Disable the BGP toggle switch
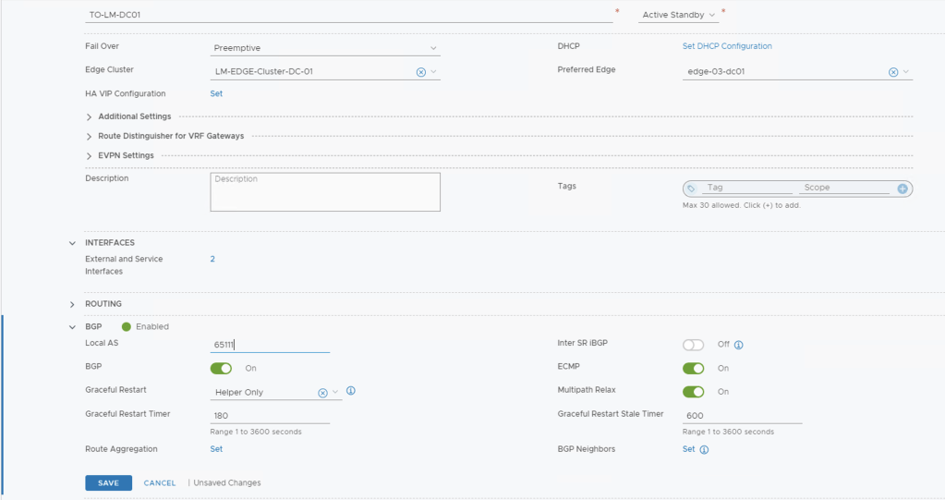Screen dimensions: 945x500 coord(221,369)
